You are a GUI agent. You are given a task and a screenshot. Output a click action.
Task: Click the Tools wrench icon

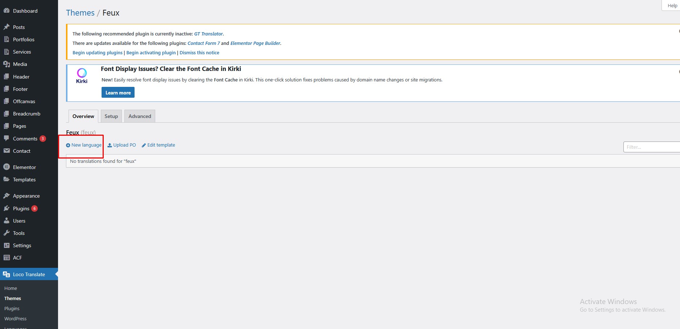click(7, 233)
